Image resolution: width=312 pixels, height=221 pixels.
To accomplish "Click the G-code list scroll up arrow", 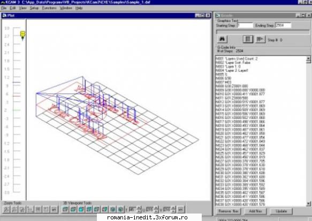I will [x=308, y=59].
